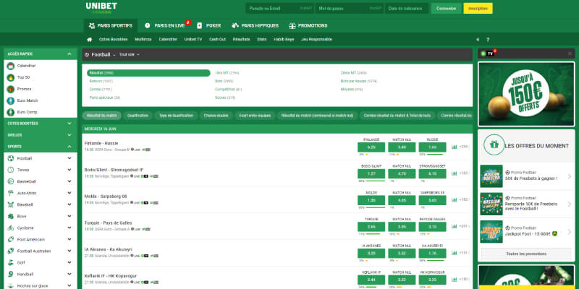Open the Euro Comp. shortcut icon
The width and height of the screenshot is (579, 289).
click(x=11, y=112)
